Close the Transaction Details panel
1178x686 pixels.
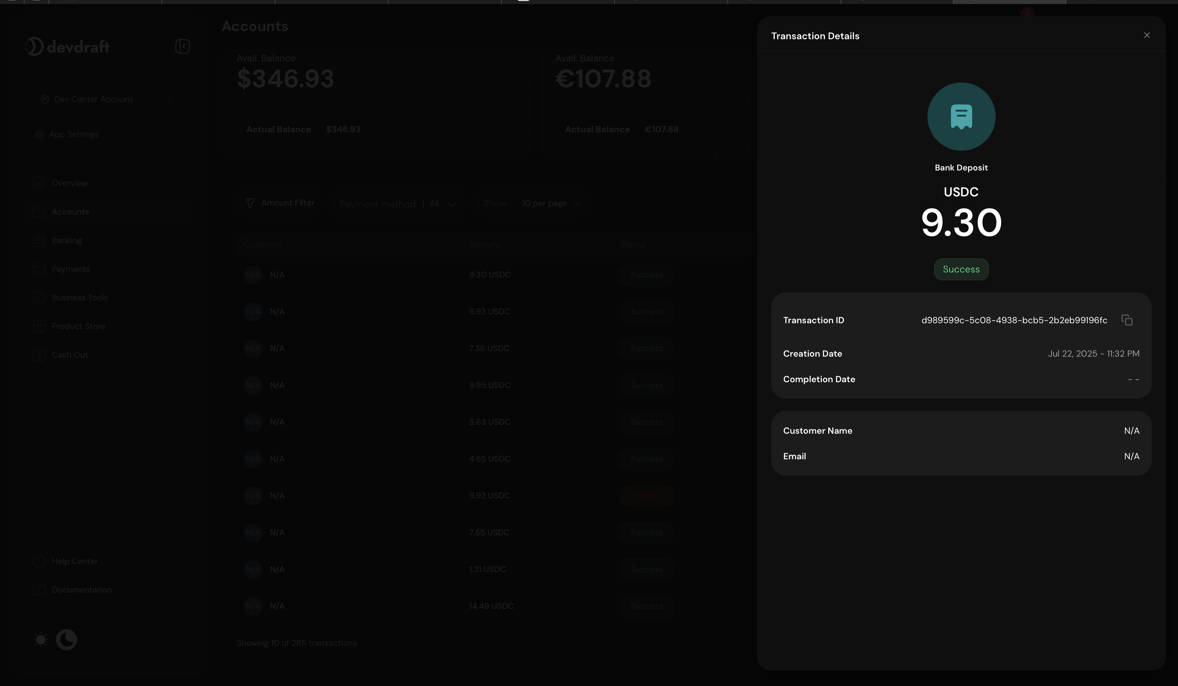1147,35
